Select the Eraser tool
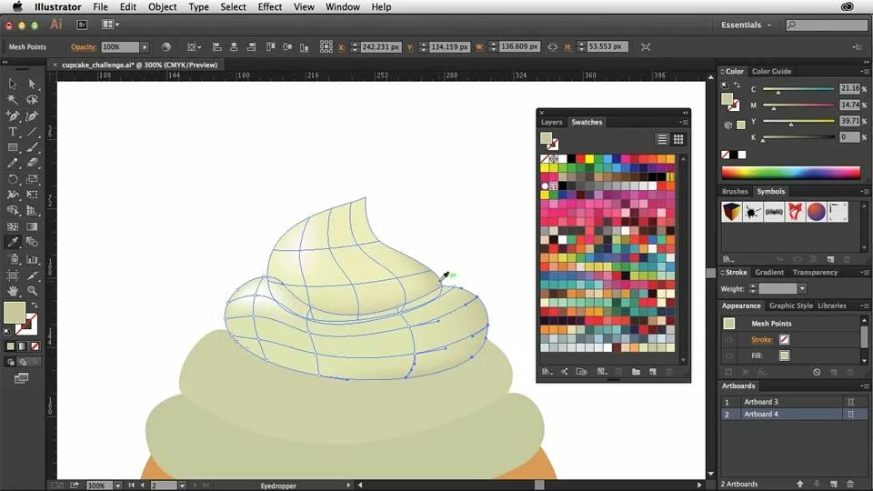This screenshot has width=873, height=491. pyautogui.click(x=32, y=163)
